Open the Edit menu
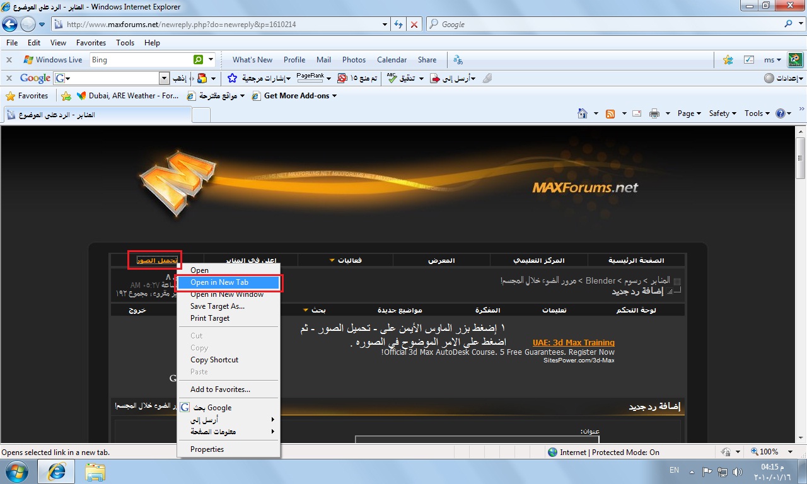Viewport: 807px width, 484px height. click(x=34, y=43)
